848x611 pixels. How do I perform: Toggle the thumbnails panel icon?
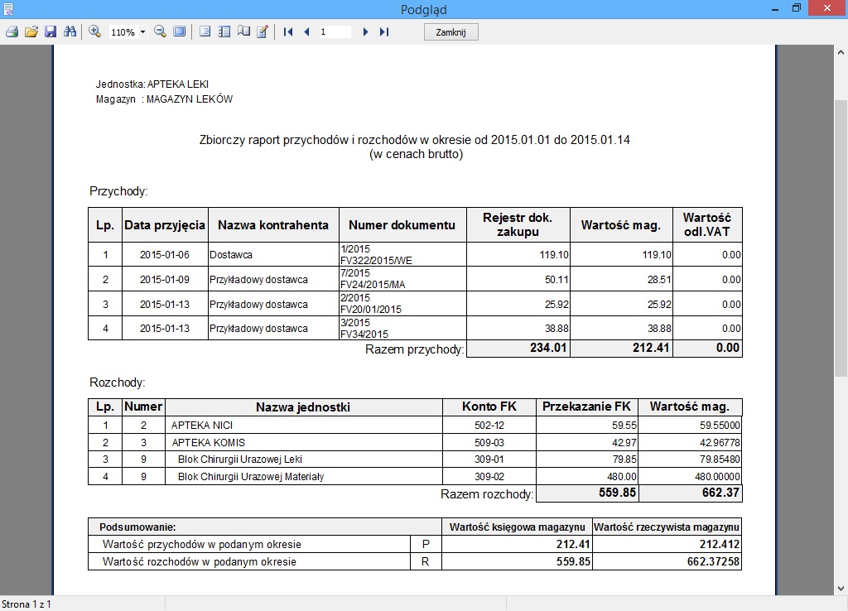tap(224, 32)
